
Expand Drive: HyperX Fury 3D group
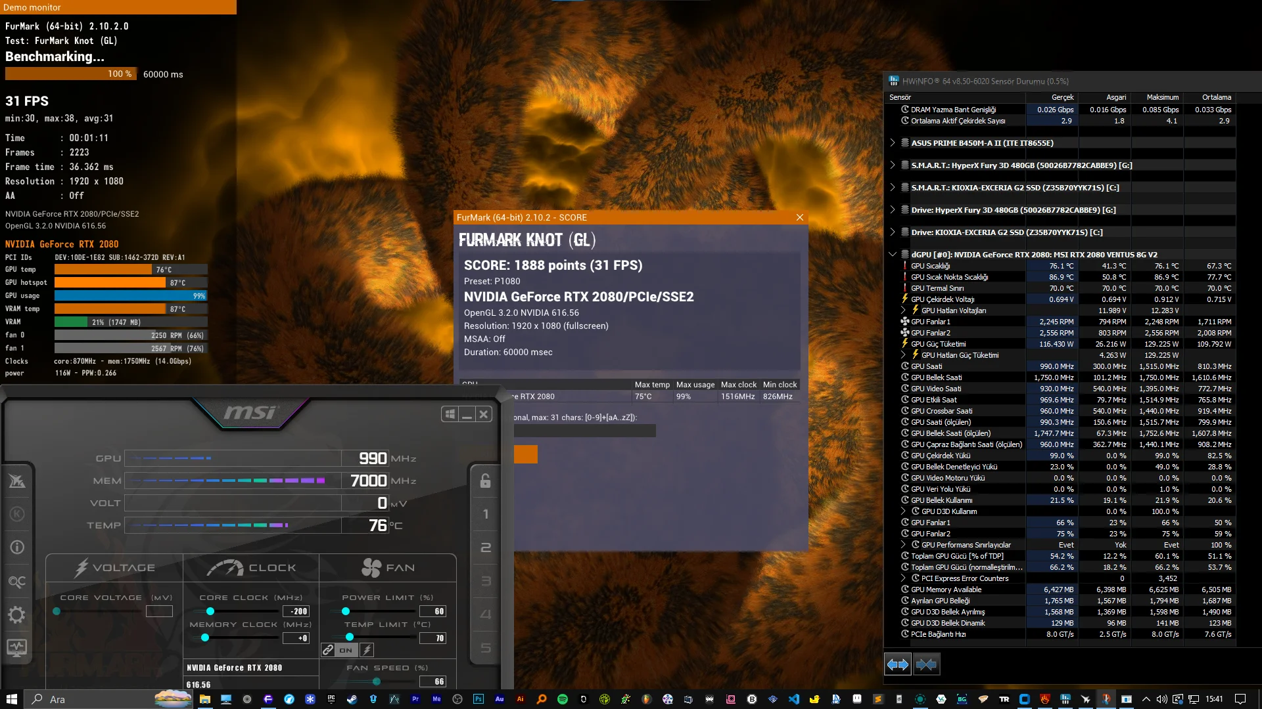click(892, 209)
